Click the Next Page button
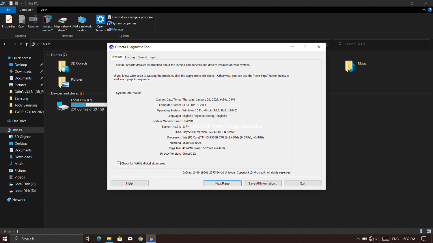This screenshot has width=433, height=243. click(x=222, y=183)
